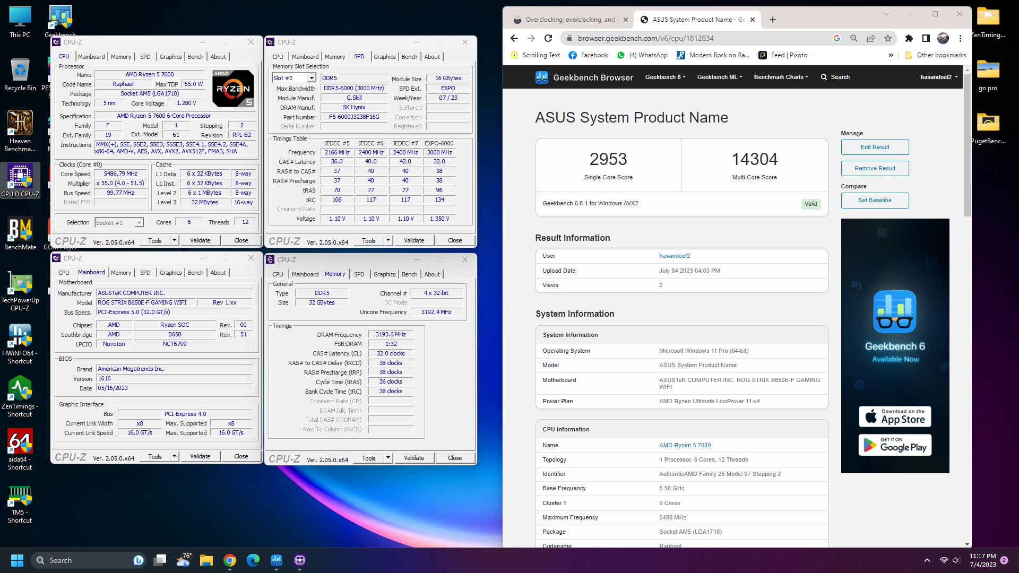The height and width of the screenshot is (573, 1019).
Task: Bookmark this page with star icon
Action: point(888,38)
